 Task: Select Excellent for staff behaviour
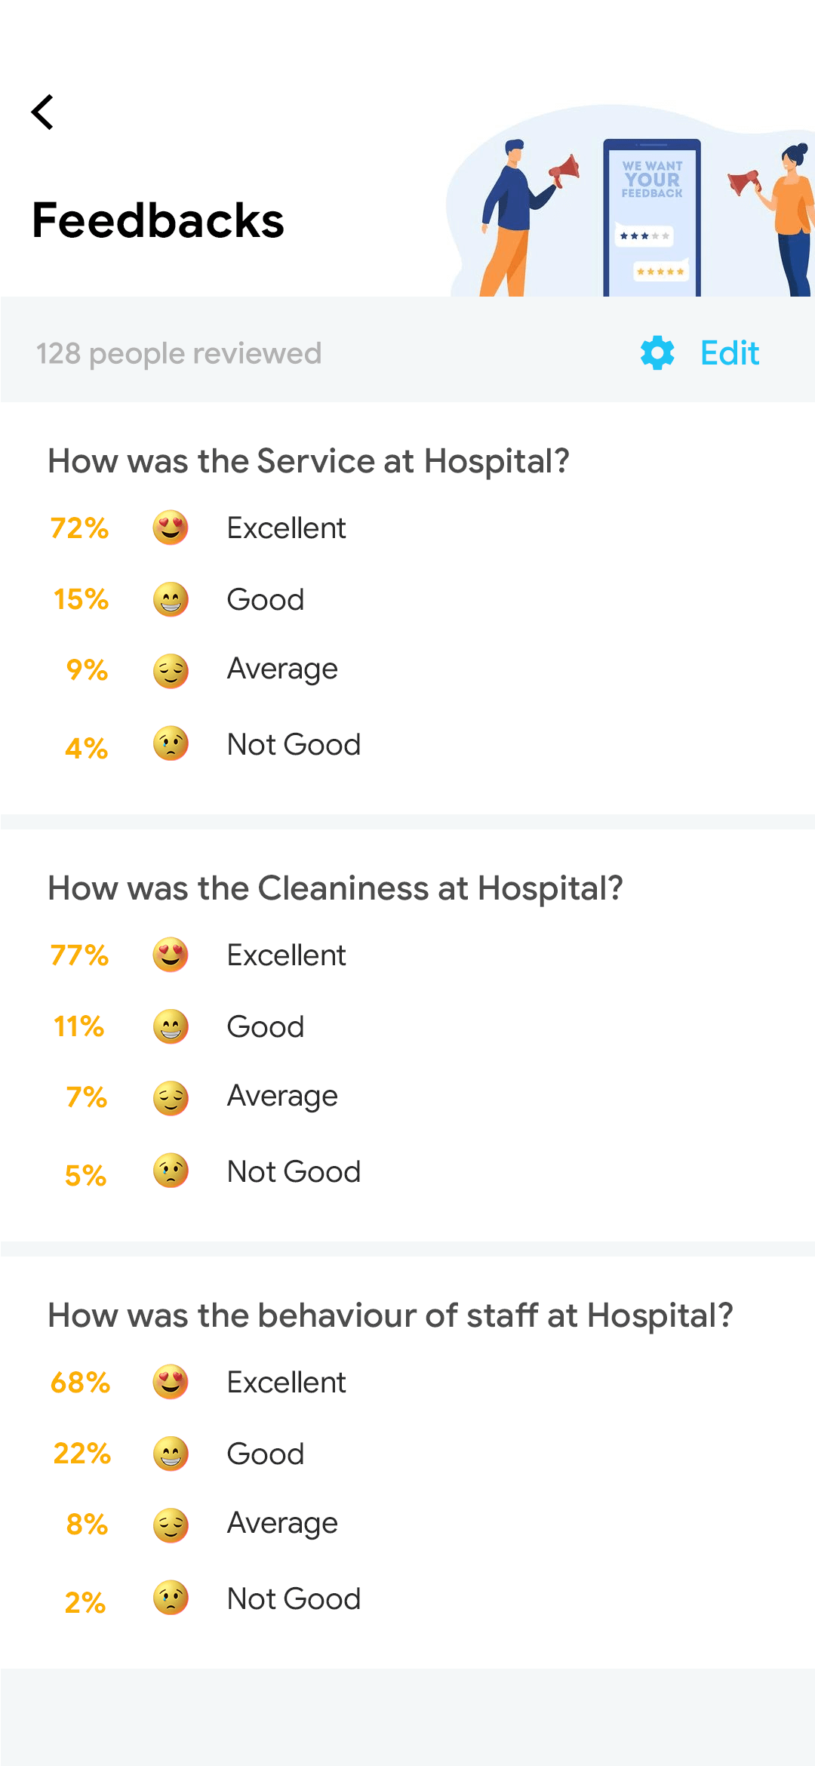tap(286, 1382)
